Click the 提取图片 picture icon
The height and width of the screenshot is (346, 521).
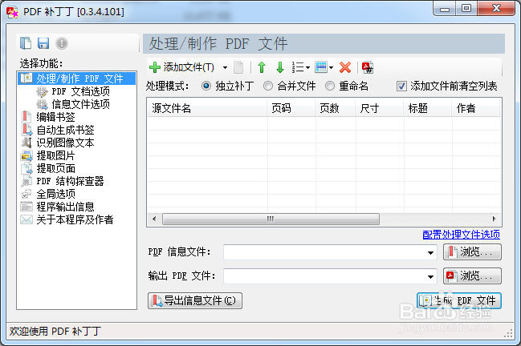coord(26,155)
